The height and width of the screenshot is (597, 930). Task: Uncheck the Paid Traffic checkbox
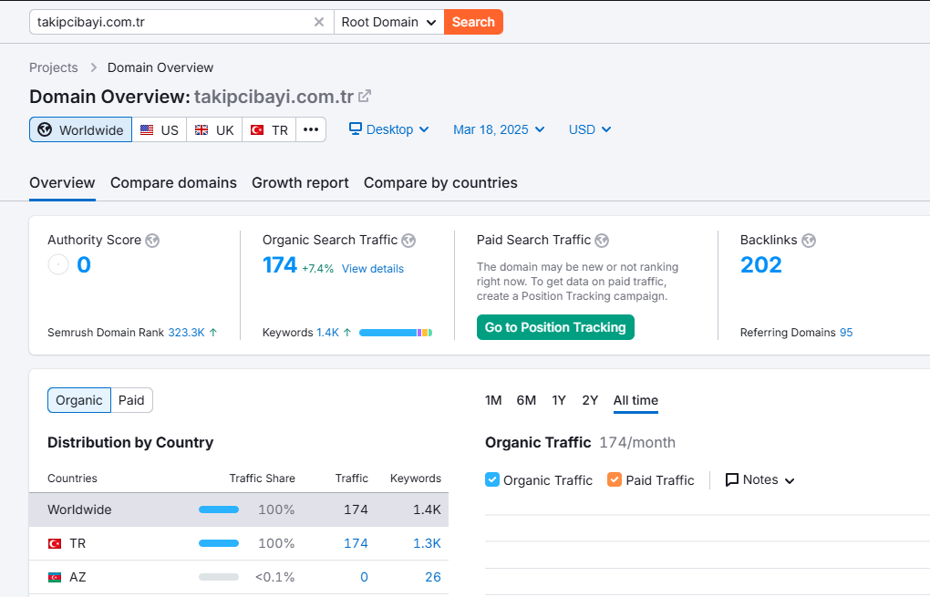(x=615, y=479)
